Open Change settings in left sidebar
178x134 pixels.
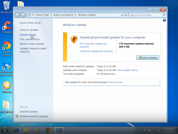tap(28, 35)
